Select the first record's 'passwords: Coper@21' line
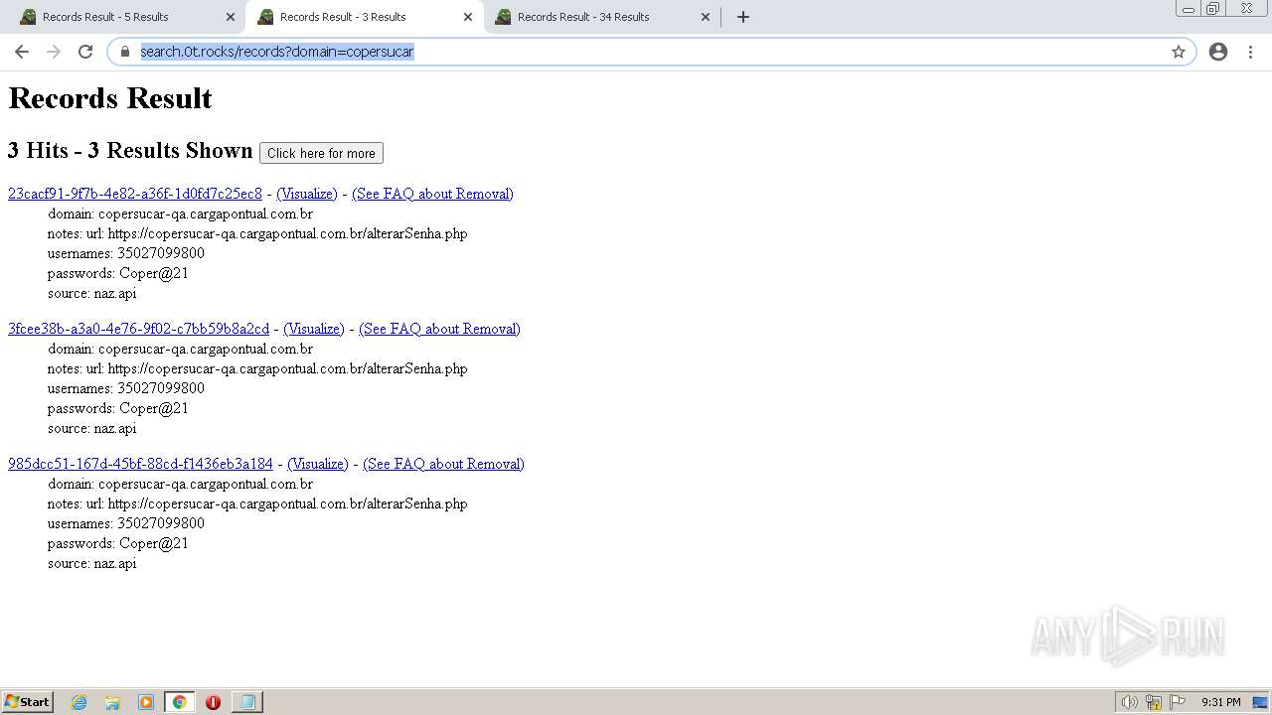The height and width of the screenshot is (715, 1272). pos(118,273)
